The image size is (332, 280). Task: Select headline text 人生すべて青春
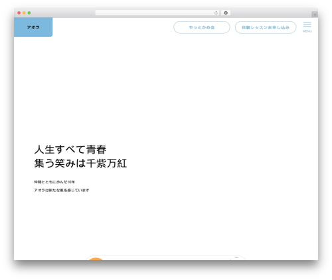pos(70,150)
